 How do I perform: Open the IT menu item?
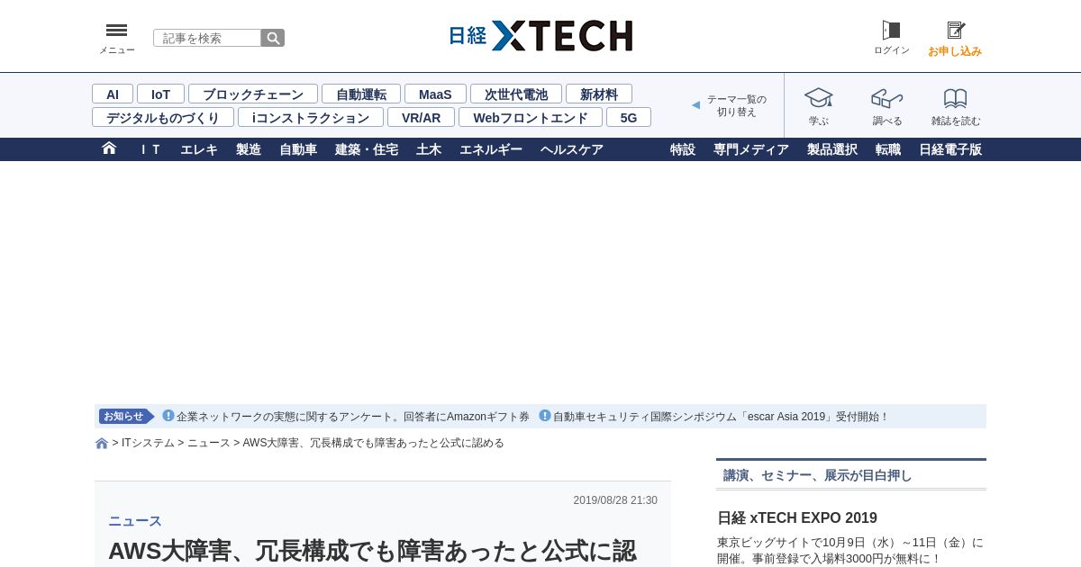coord(150,149)
